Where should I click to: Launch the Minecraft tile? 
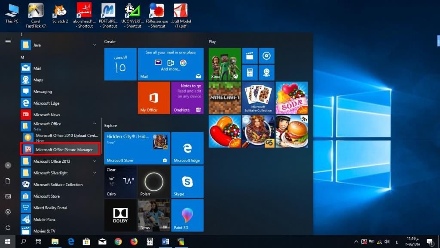point(225,98)
